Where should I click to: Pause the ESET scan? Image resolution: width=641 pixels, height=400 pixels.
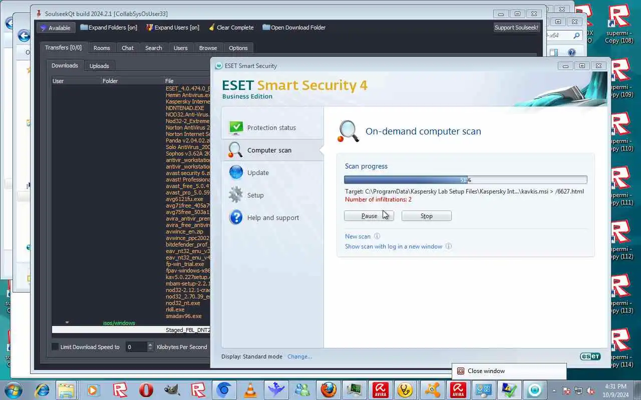coord(369,216)
